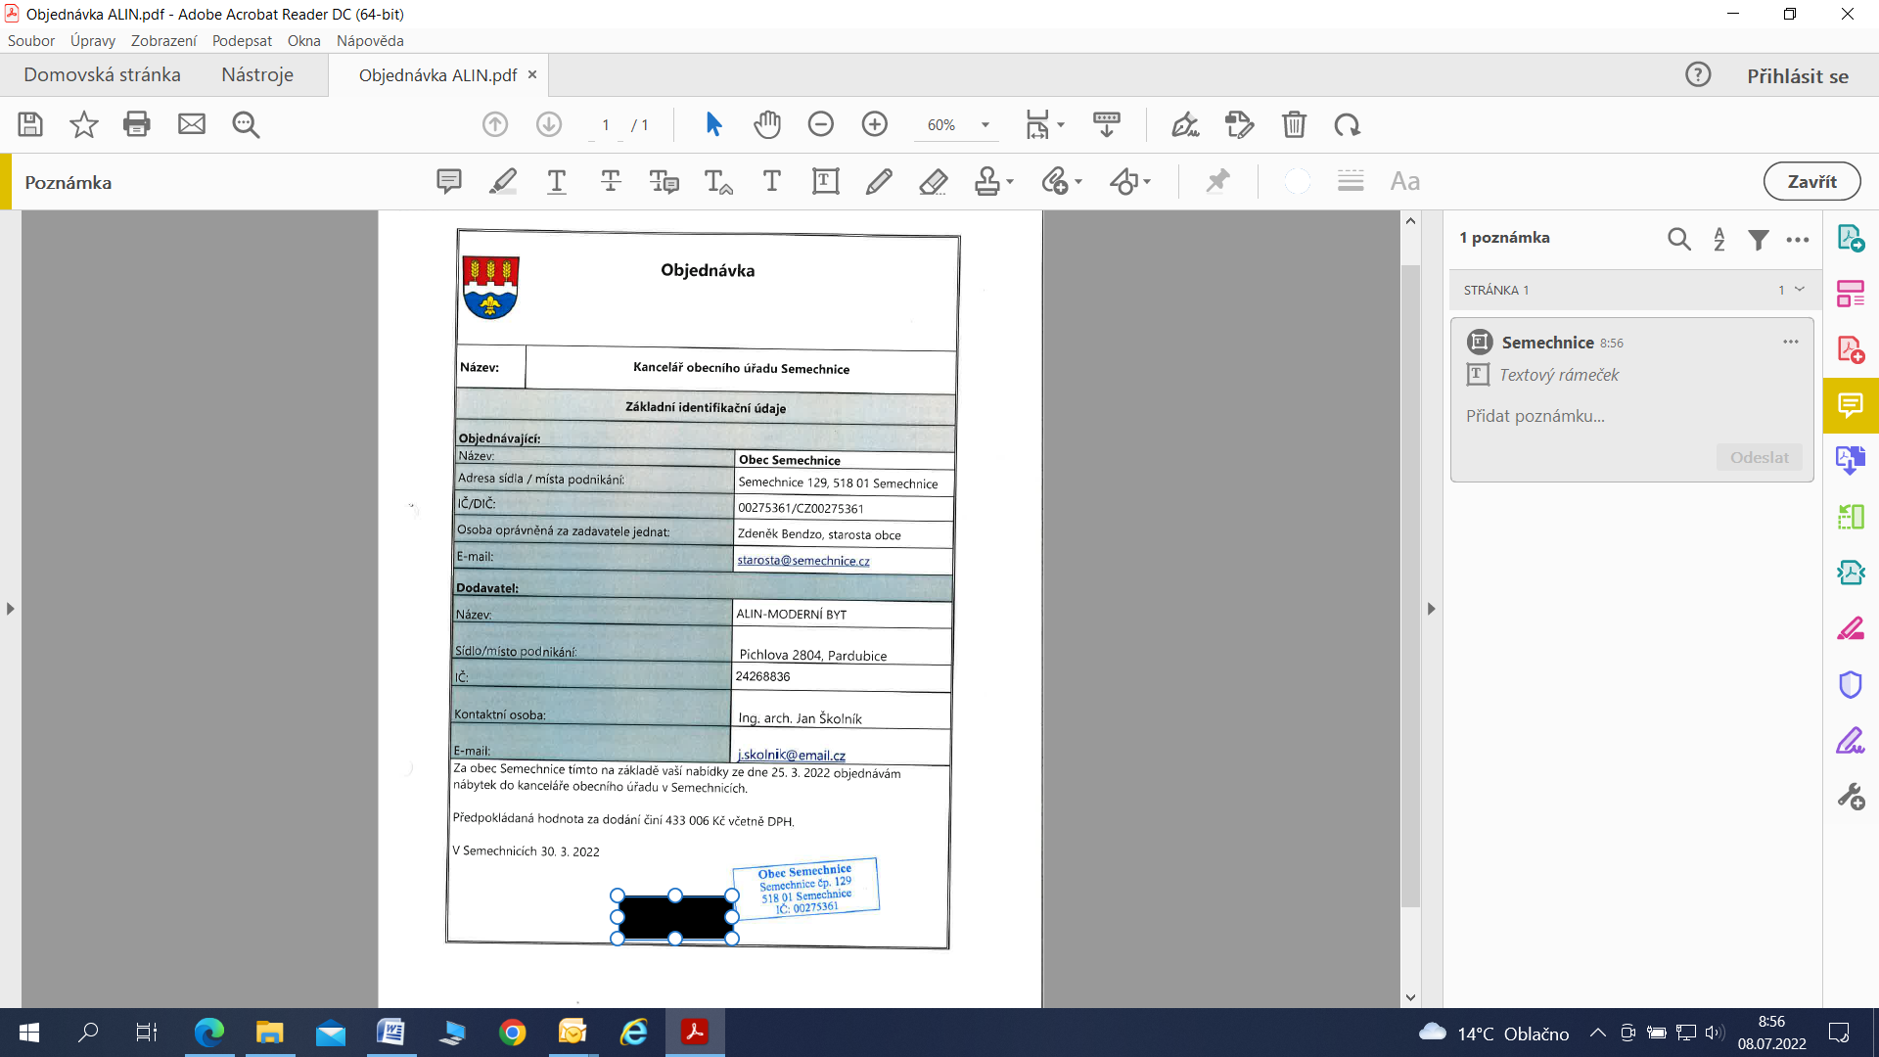
Task: Open the Zobrazení menu
Action: [163, 41]
